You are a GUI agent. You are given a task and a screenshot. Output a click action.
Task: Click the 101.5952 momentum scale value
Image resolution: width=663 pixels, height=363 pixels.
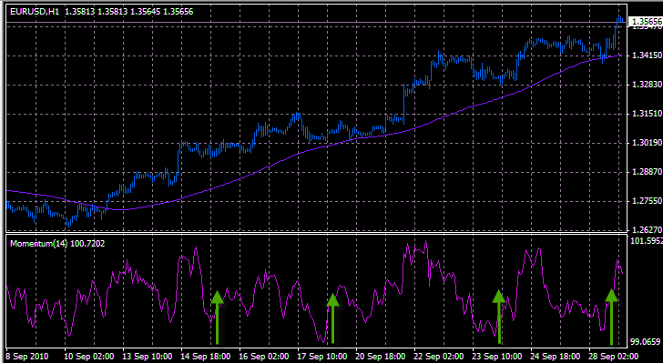coord(646,241)
